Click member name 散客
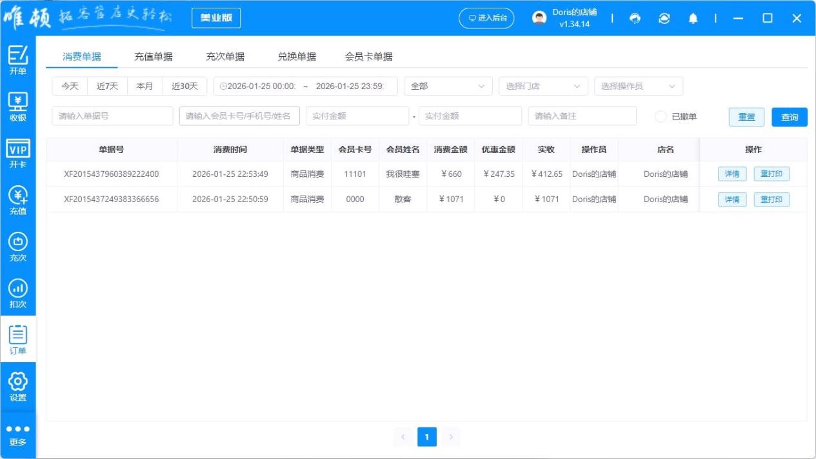816x459 pixels. (x=403, y=199)
